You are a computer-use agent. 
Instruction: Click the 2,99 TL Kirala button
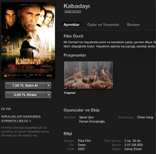[x=25, y=95]
